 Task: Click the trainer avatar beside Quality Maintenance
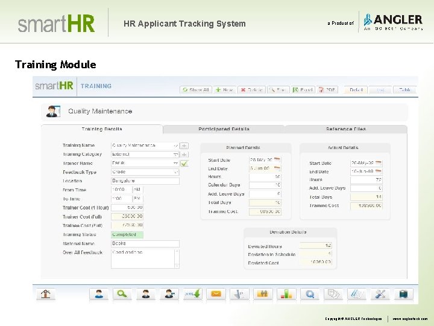53,112
